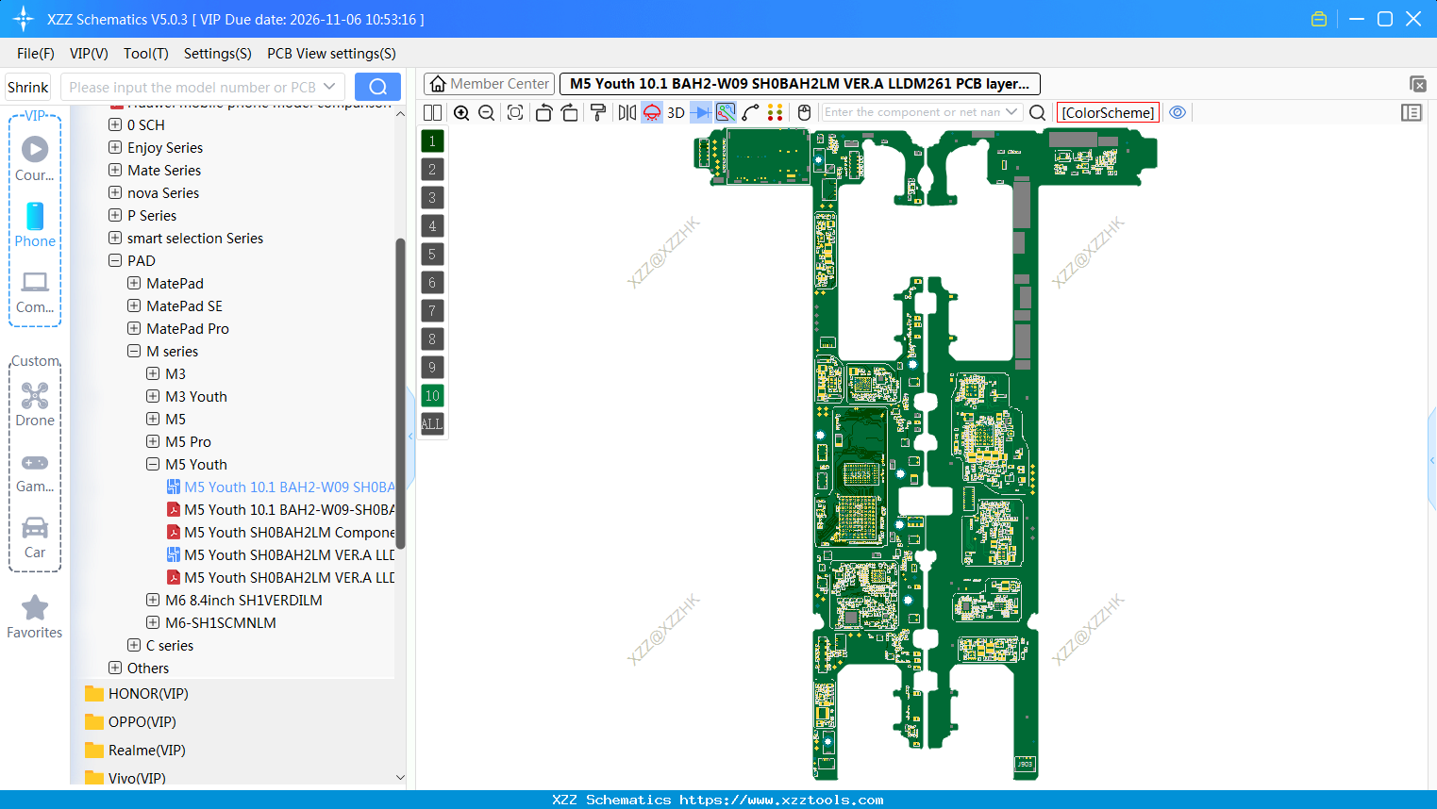The image size is (1437, 809).
Task: Toggle the eye visibility icon beside ColorScheme
Action: [1178, 112]
